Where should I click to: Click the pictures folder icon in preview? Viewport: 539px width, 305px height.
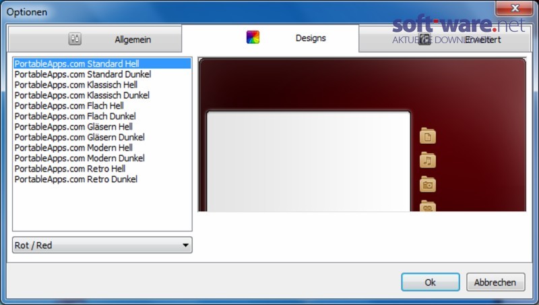[428, 184]
